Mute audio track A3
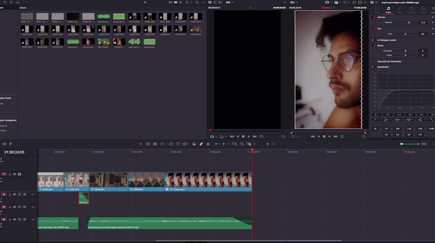The image size is (435, 243). point(25,219)
